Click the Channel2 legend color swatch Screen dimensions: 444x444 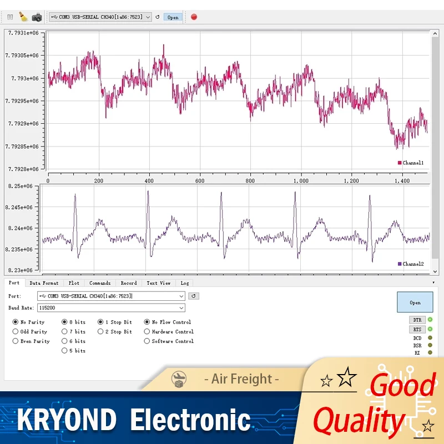click(400, 264)
